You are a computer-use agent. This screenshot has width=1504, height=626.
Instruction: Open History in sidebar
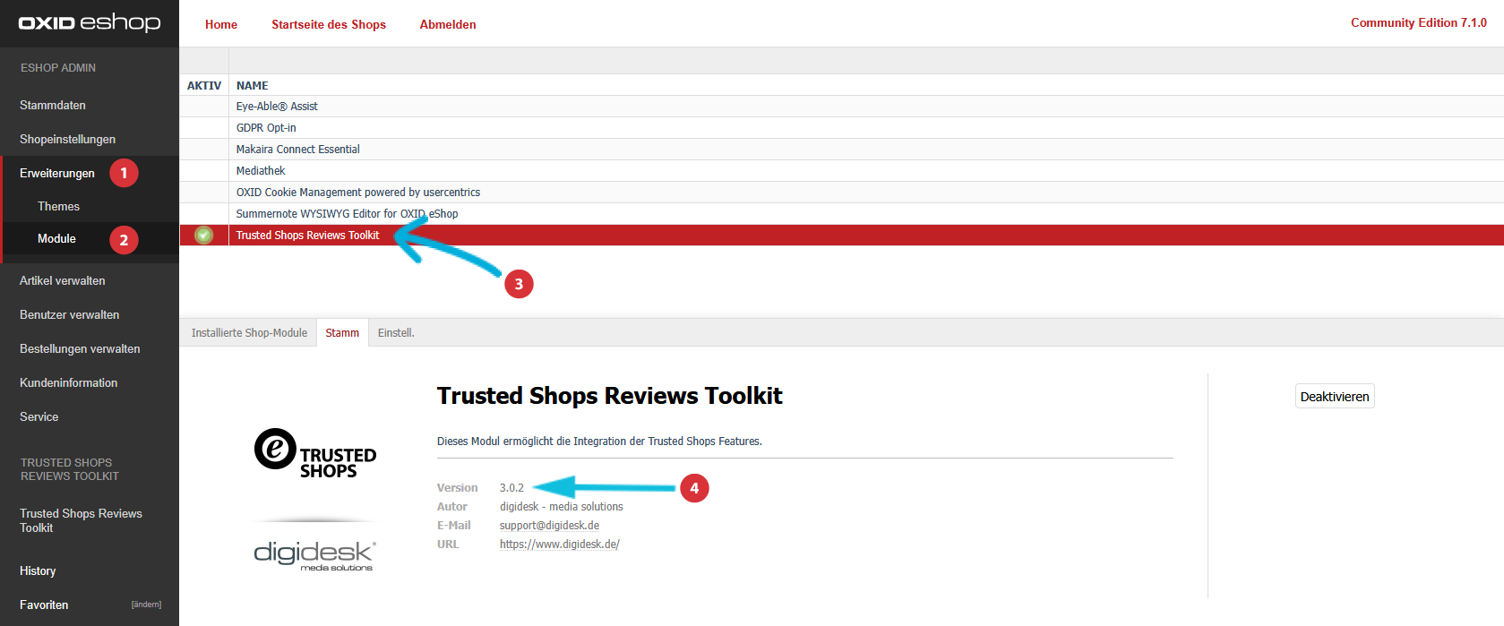38,570
